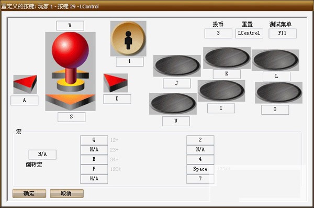This screenshot has height=208, width=314.
Task: Select the arcade button mapped to U
Action: tap(173, 104)
